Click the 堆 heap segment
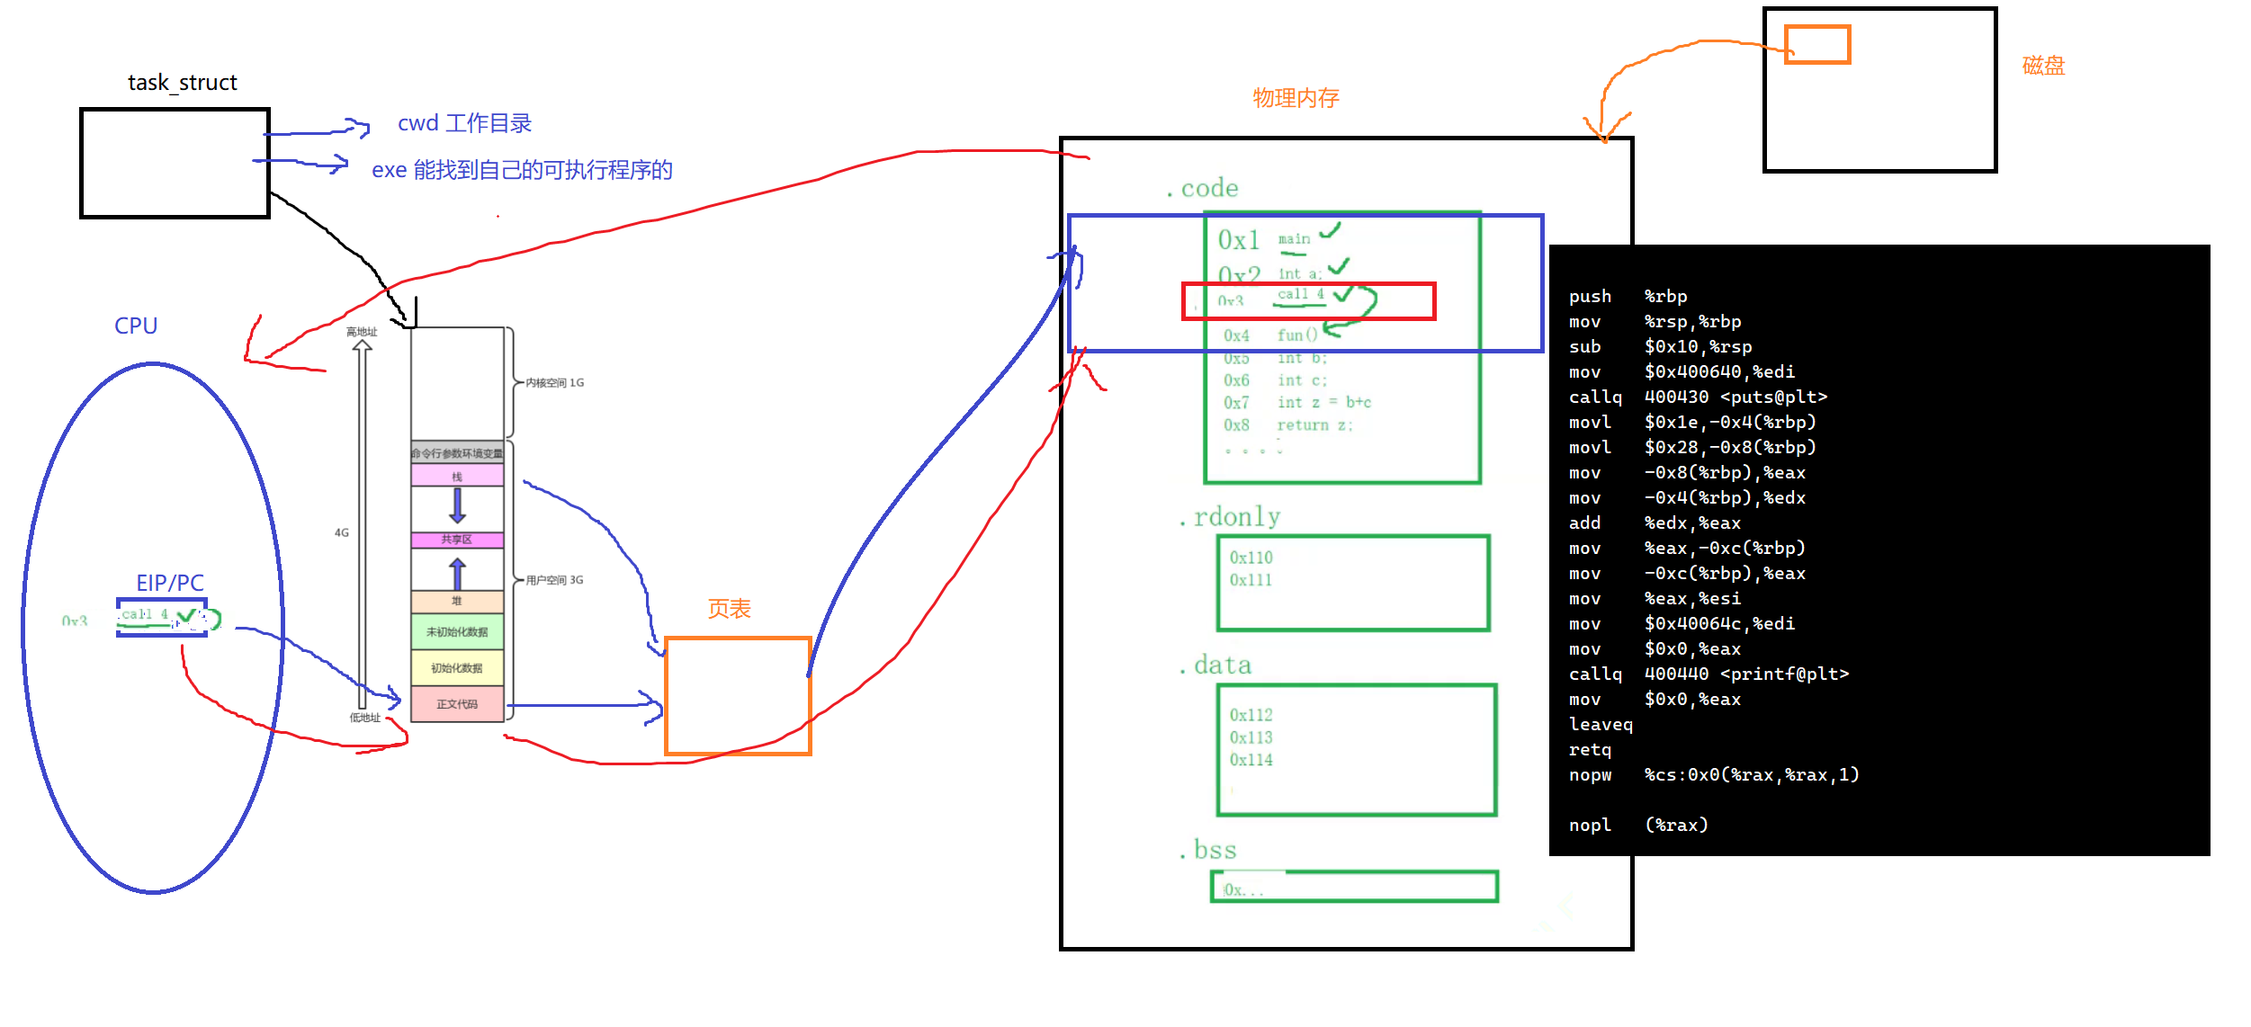The width and height of the screenshot is (2251, 1027). (457, 602)
